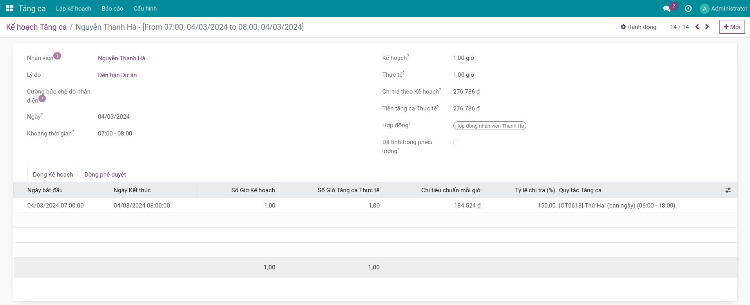Click the 184.524 ₫ hourly cost cell
750x305 pixels.
(x=432, y=206)
